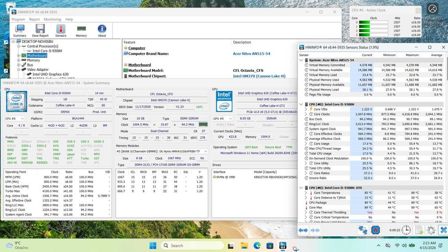The height and width of the screenshot is (252, 448).
Task: Open sensor settings gear icon
Action: (431, 230)
